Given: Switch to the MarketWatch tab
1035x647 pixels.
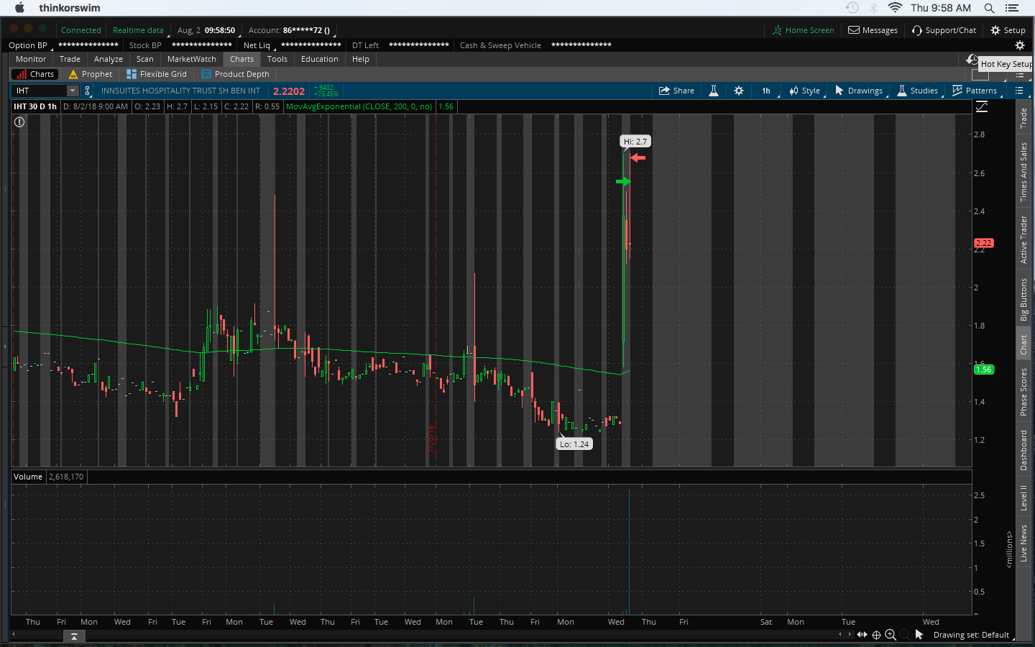Looking at the screenshot, I should 191,59.
